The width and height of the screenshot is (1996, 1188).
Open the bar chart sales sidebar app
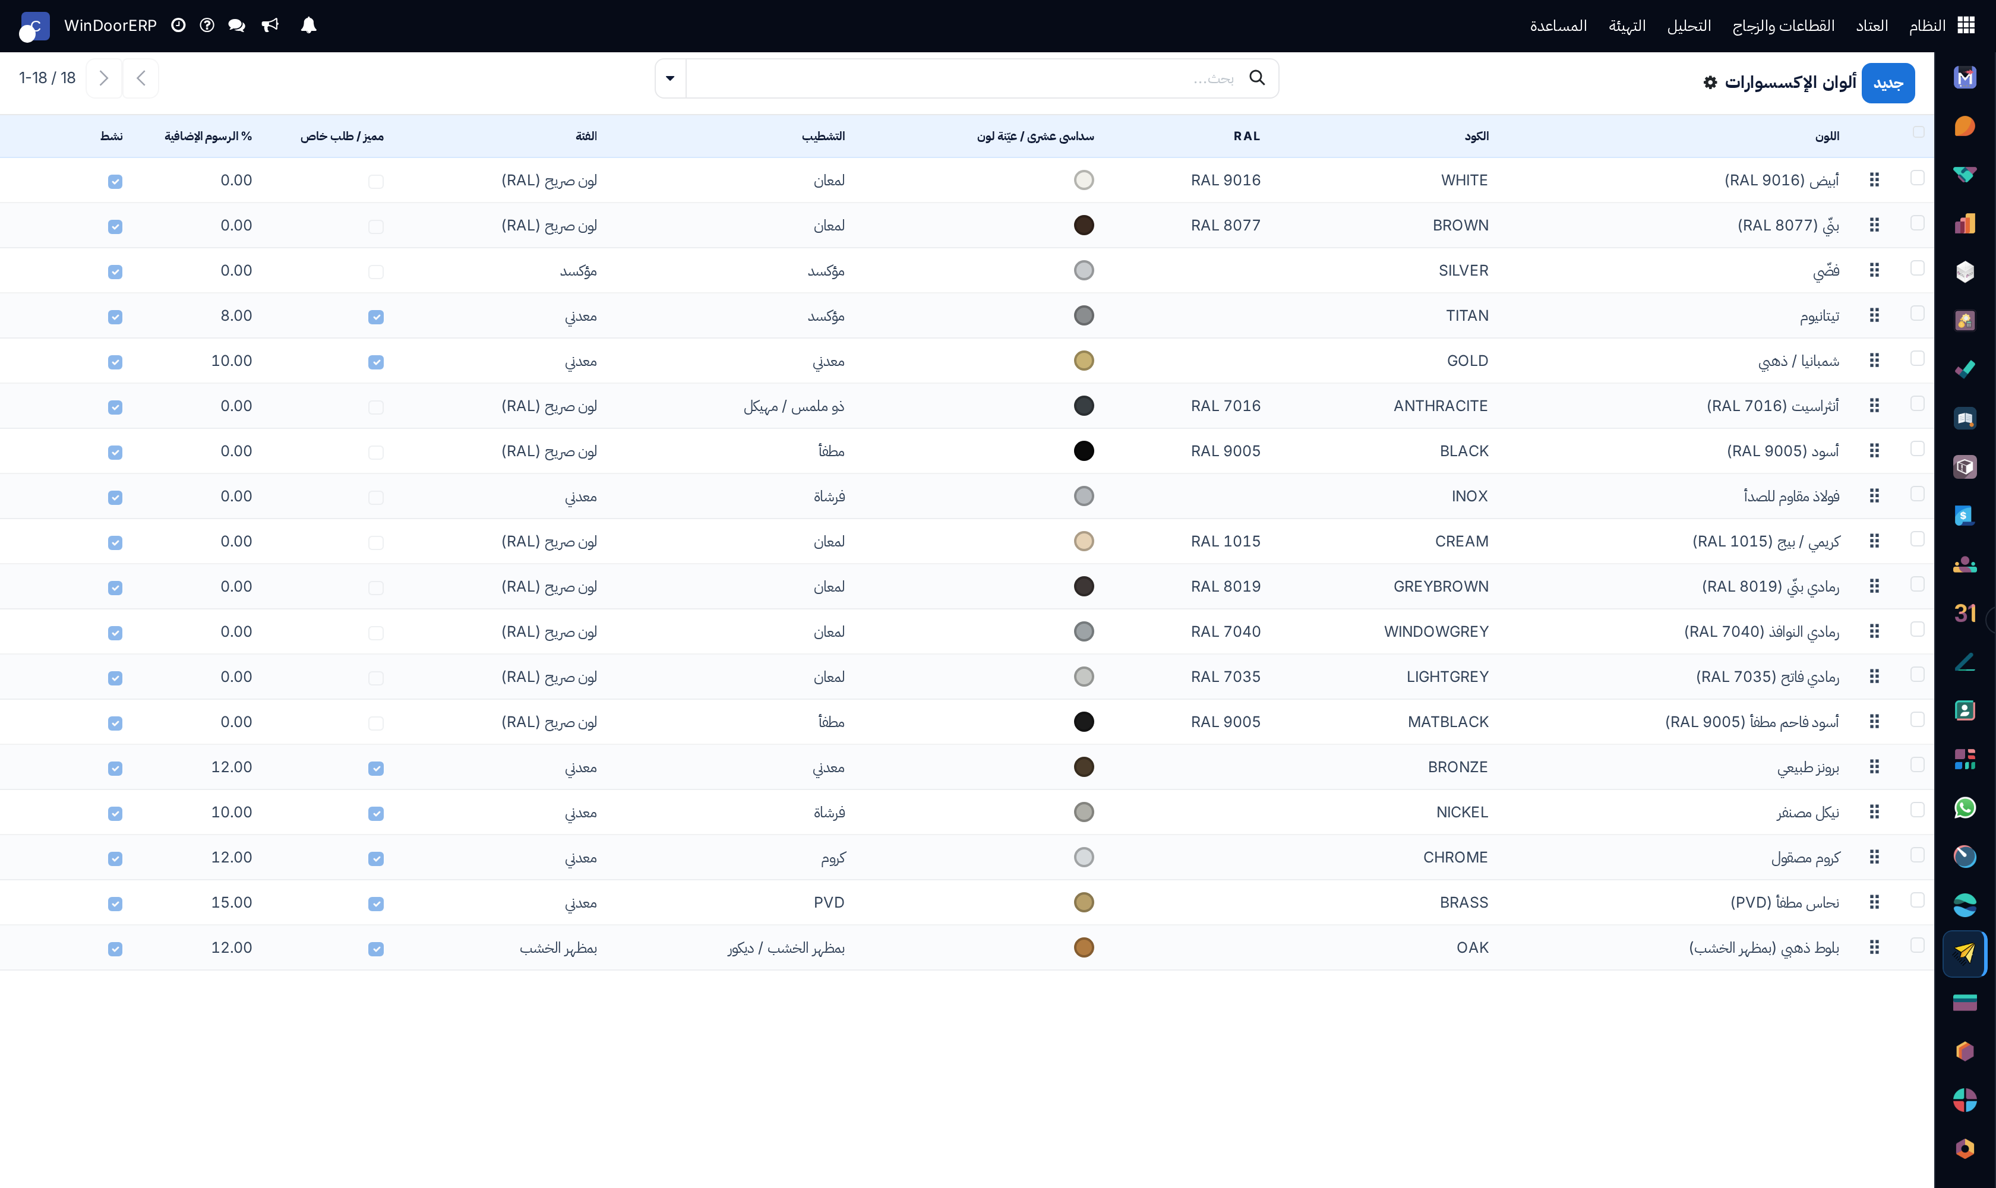(1965, 223)
